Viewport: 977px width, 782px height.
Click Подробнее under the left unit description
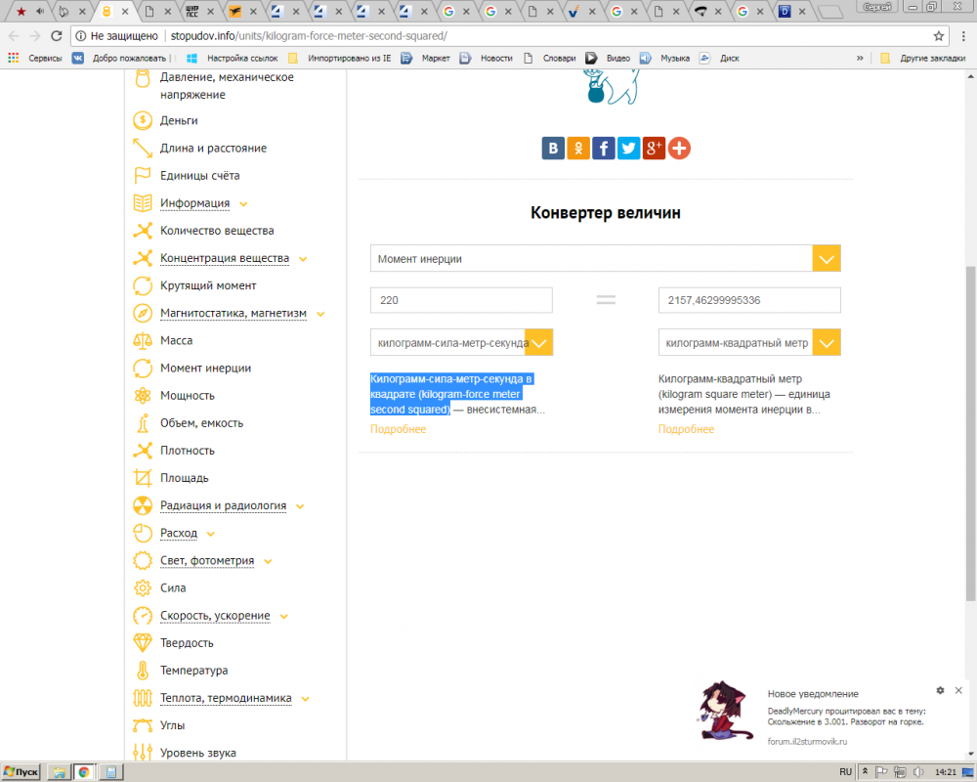pos(398,429)
